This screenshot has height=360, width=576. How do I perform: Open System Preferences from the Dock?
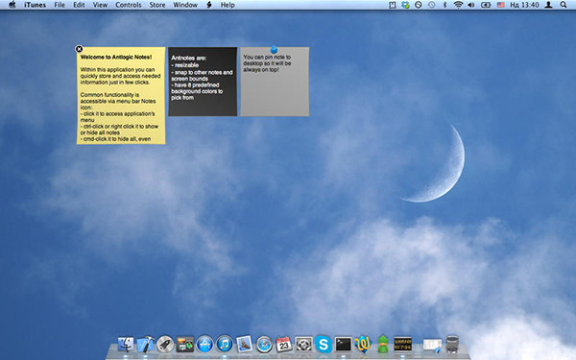[x=303, y=345]
